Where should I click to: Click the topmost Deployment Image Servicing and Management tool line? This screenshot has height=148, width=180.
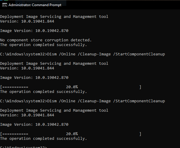pos(54,17)
